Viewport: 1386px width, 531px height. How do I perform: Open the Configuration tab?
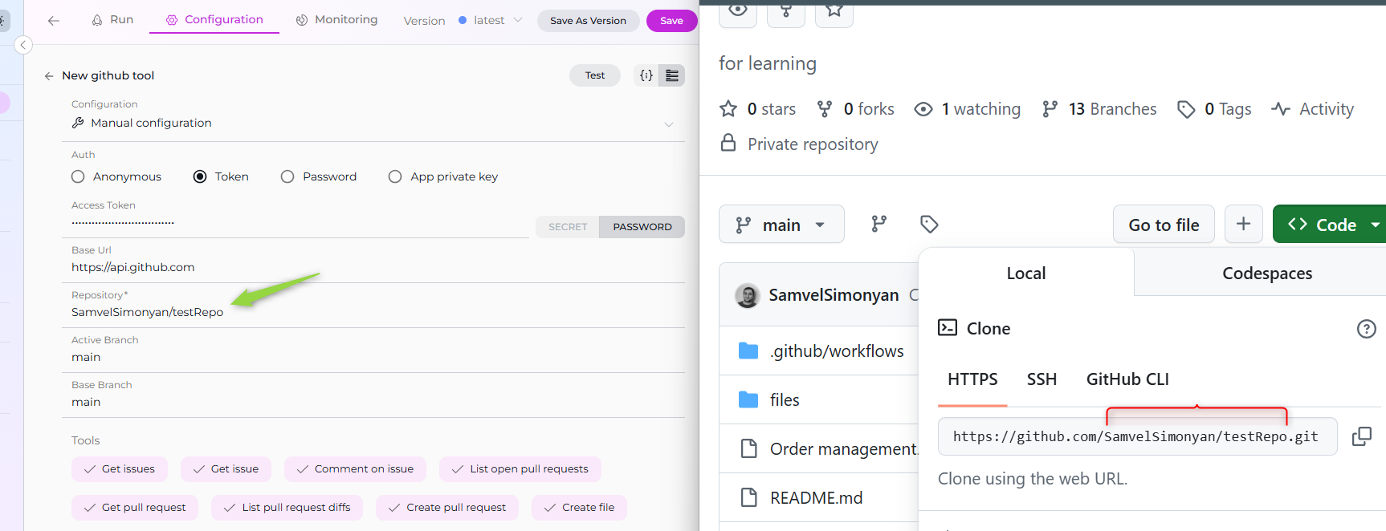(x=214, y=19)
